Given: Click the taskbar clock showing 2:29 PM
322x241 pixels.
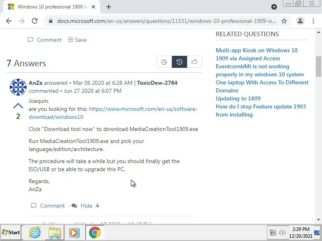Looking at the screenshot, I should 301,233.
